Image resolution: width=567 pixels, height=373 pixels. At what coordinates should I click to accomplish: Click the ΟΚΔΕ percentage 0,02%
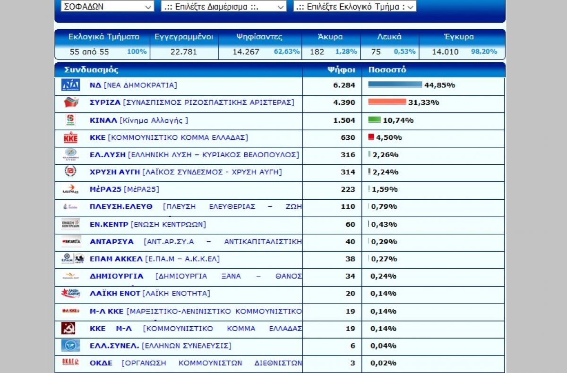tap(383, 363)
